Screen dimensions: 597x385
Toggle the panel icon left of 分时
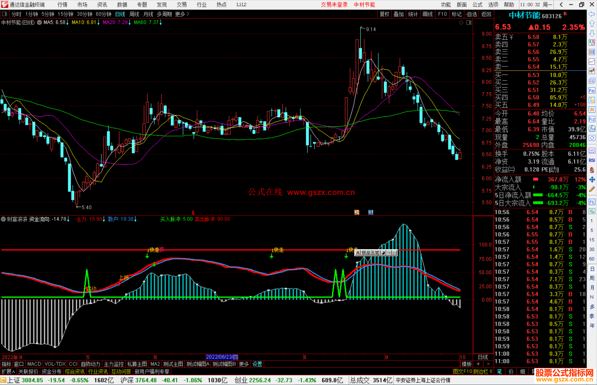point(5,14)
